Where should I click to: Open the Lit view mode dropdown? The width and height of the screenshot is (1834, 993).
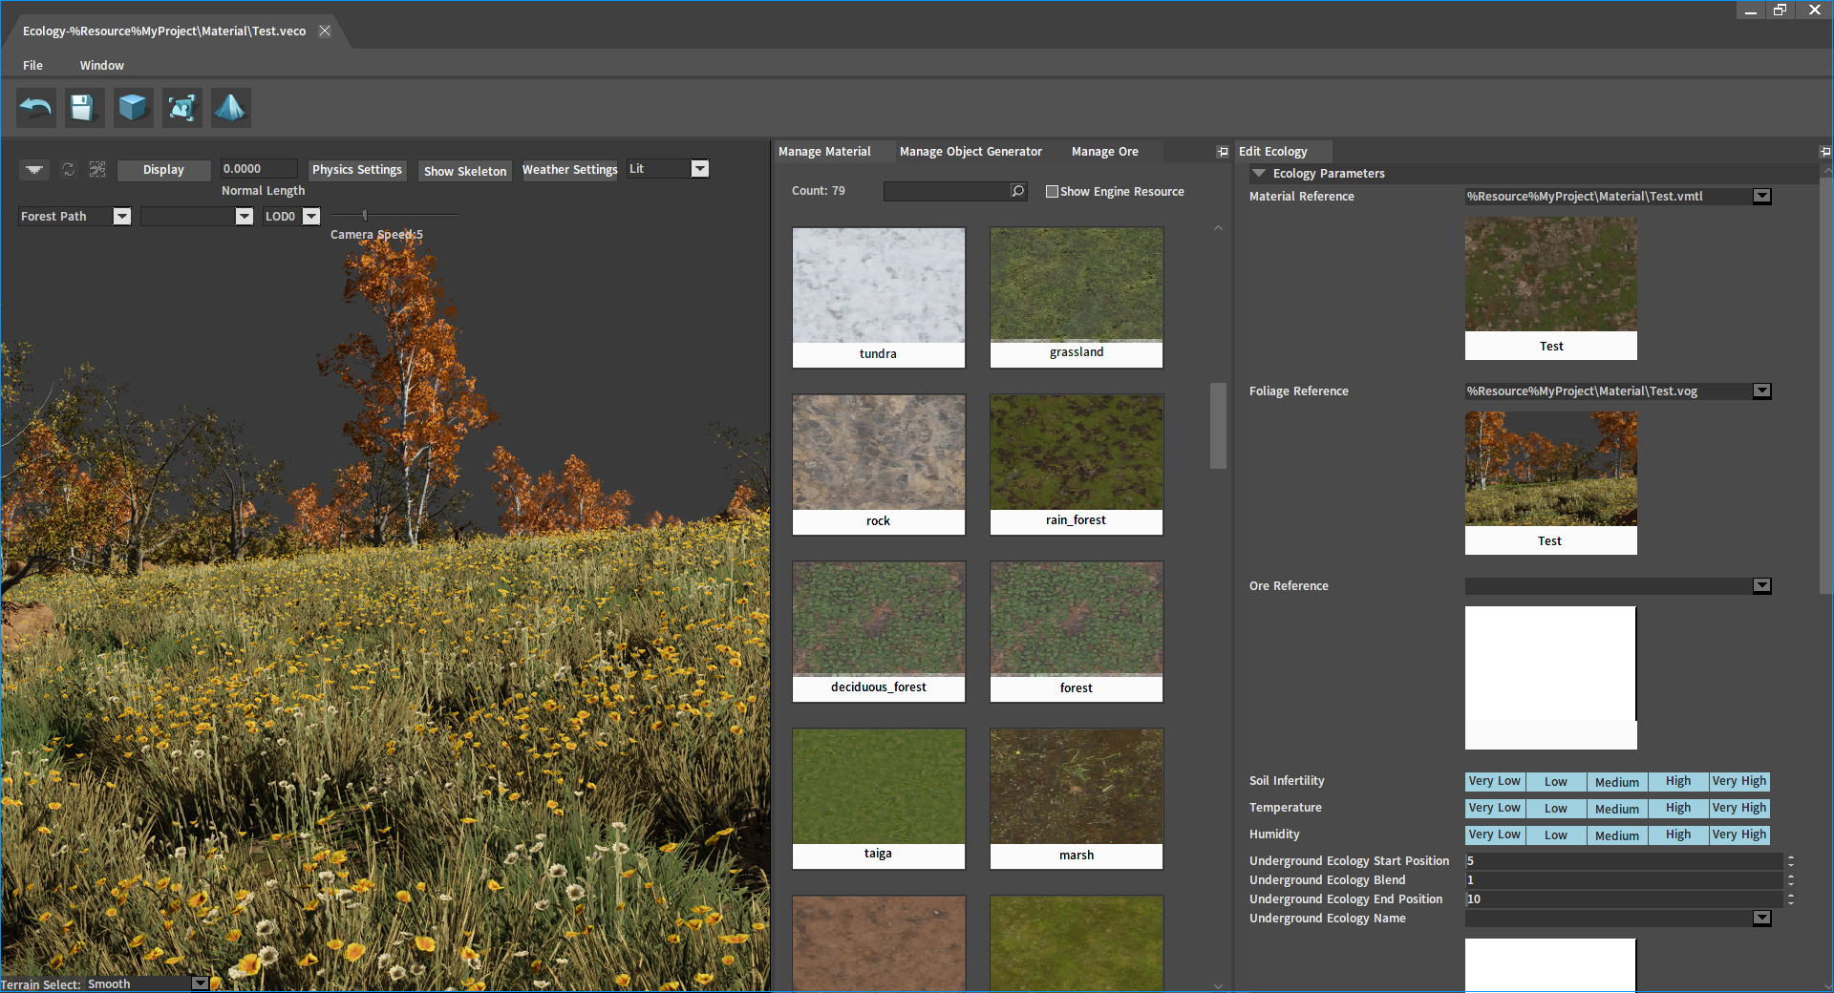[699, 169]
